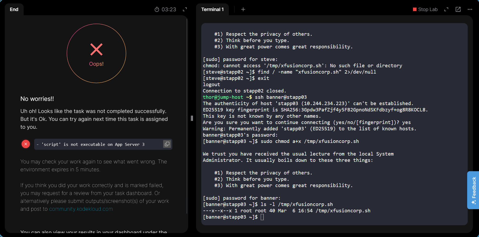Viewport: 479px width, 237px height.
Task: Expand the task panel to fullscreen
Action: click(185, 9)
